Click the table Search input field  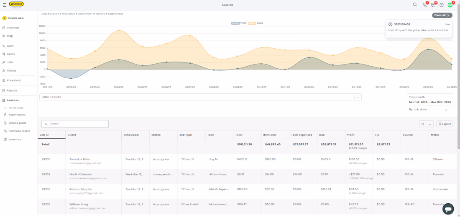click(x=75, y=124)
